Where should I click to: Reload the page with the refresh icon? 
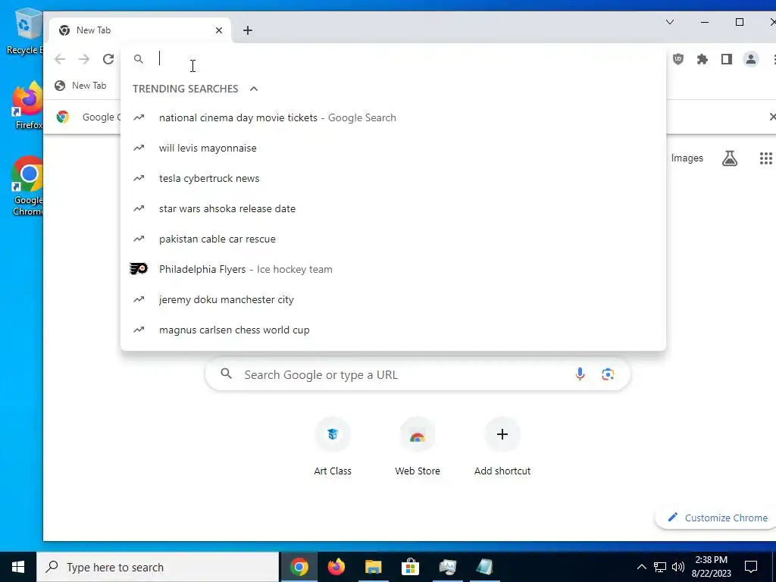tap(108, 59)
